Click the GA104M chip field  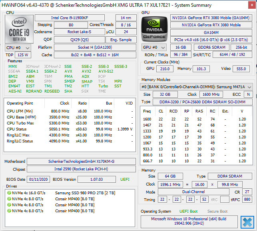(x=211, y=33)
